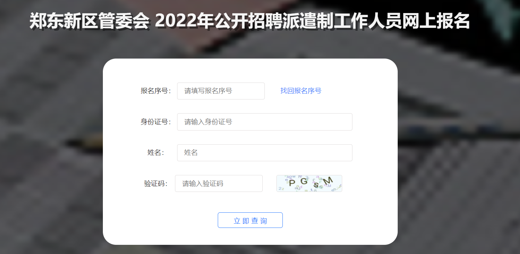Click the letter M in captcha
Screen dimensions: 520x254
tap(328, 181)
